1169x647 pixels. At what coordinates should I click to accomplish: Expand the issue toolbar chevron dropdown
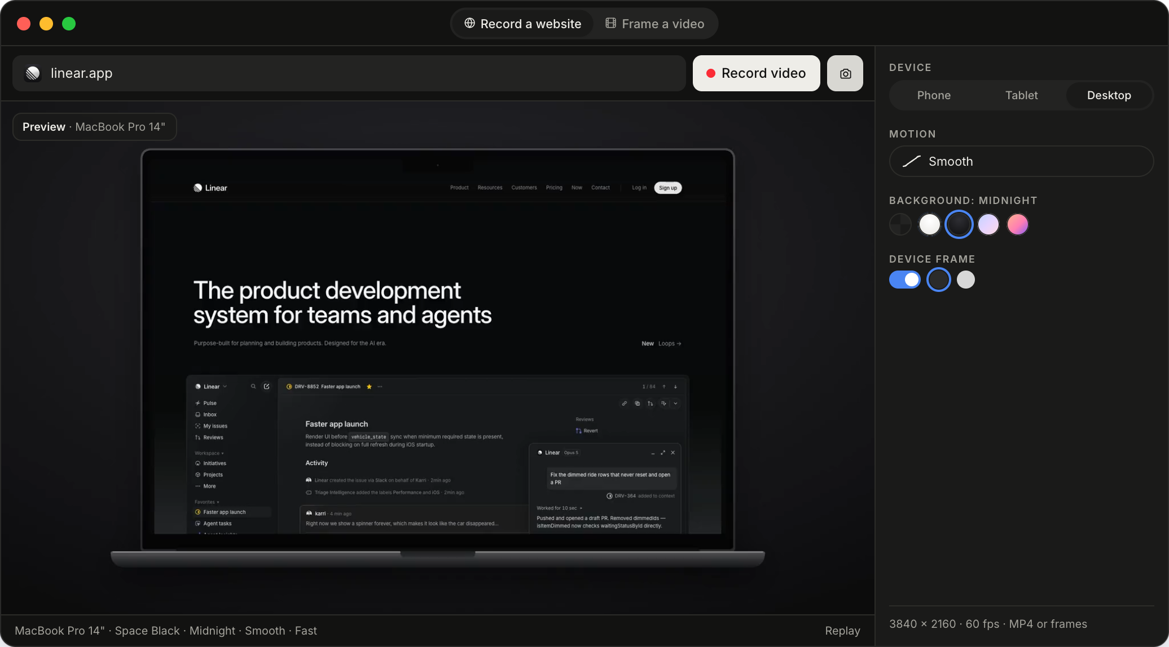click(675, 404)
